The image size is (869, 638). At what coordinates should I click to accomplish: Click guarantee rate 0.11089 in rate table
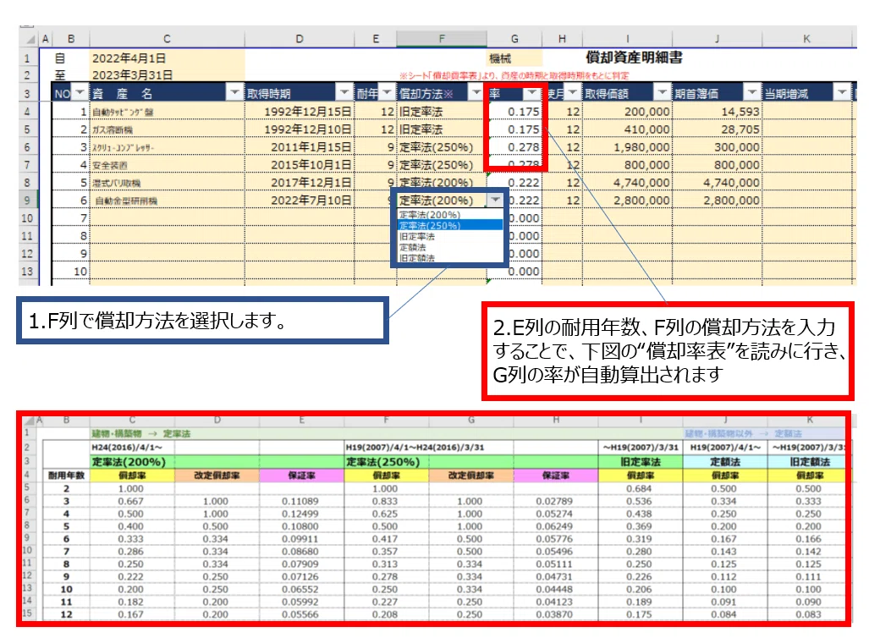[x=300, y=501]
